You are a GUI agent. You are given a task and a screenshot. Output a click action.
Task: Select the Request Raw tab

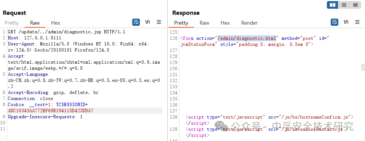click(35, 23)
